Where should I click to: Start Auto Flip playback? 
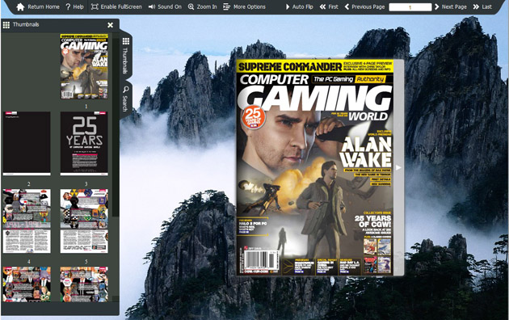pyautogui.click(x=299, y=6)
